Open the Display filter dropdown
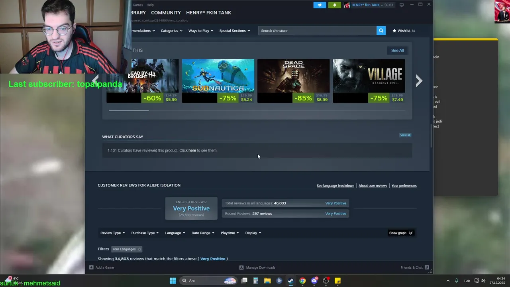 253,233
